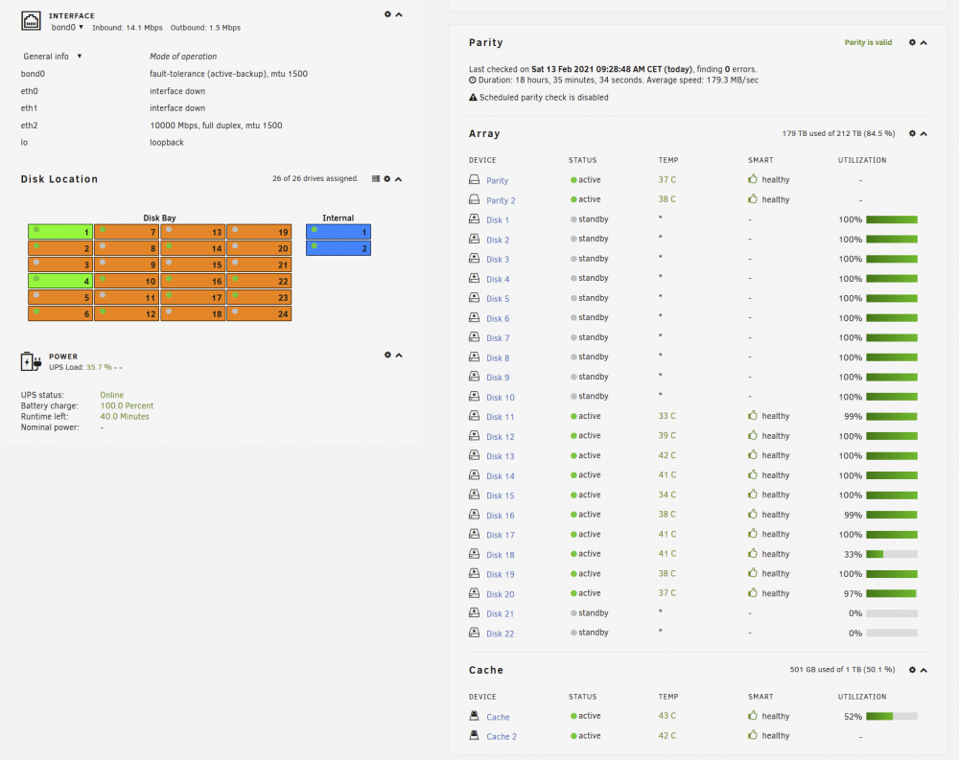Click Parity SMART healthy thumbs-up icon

coord(753,179)
